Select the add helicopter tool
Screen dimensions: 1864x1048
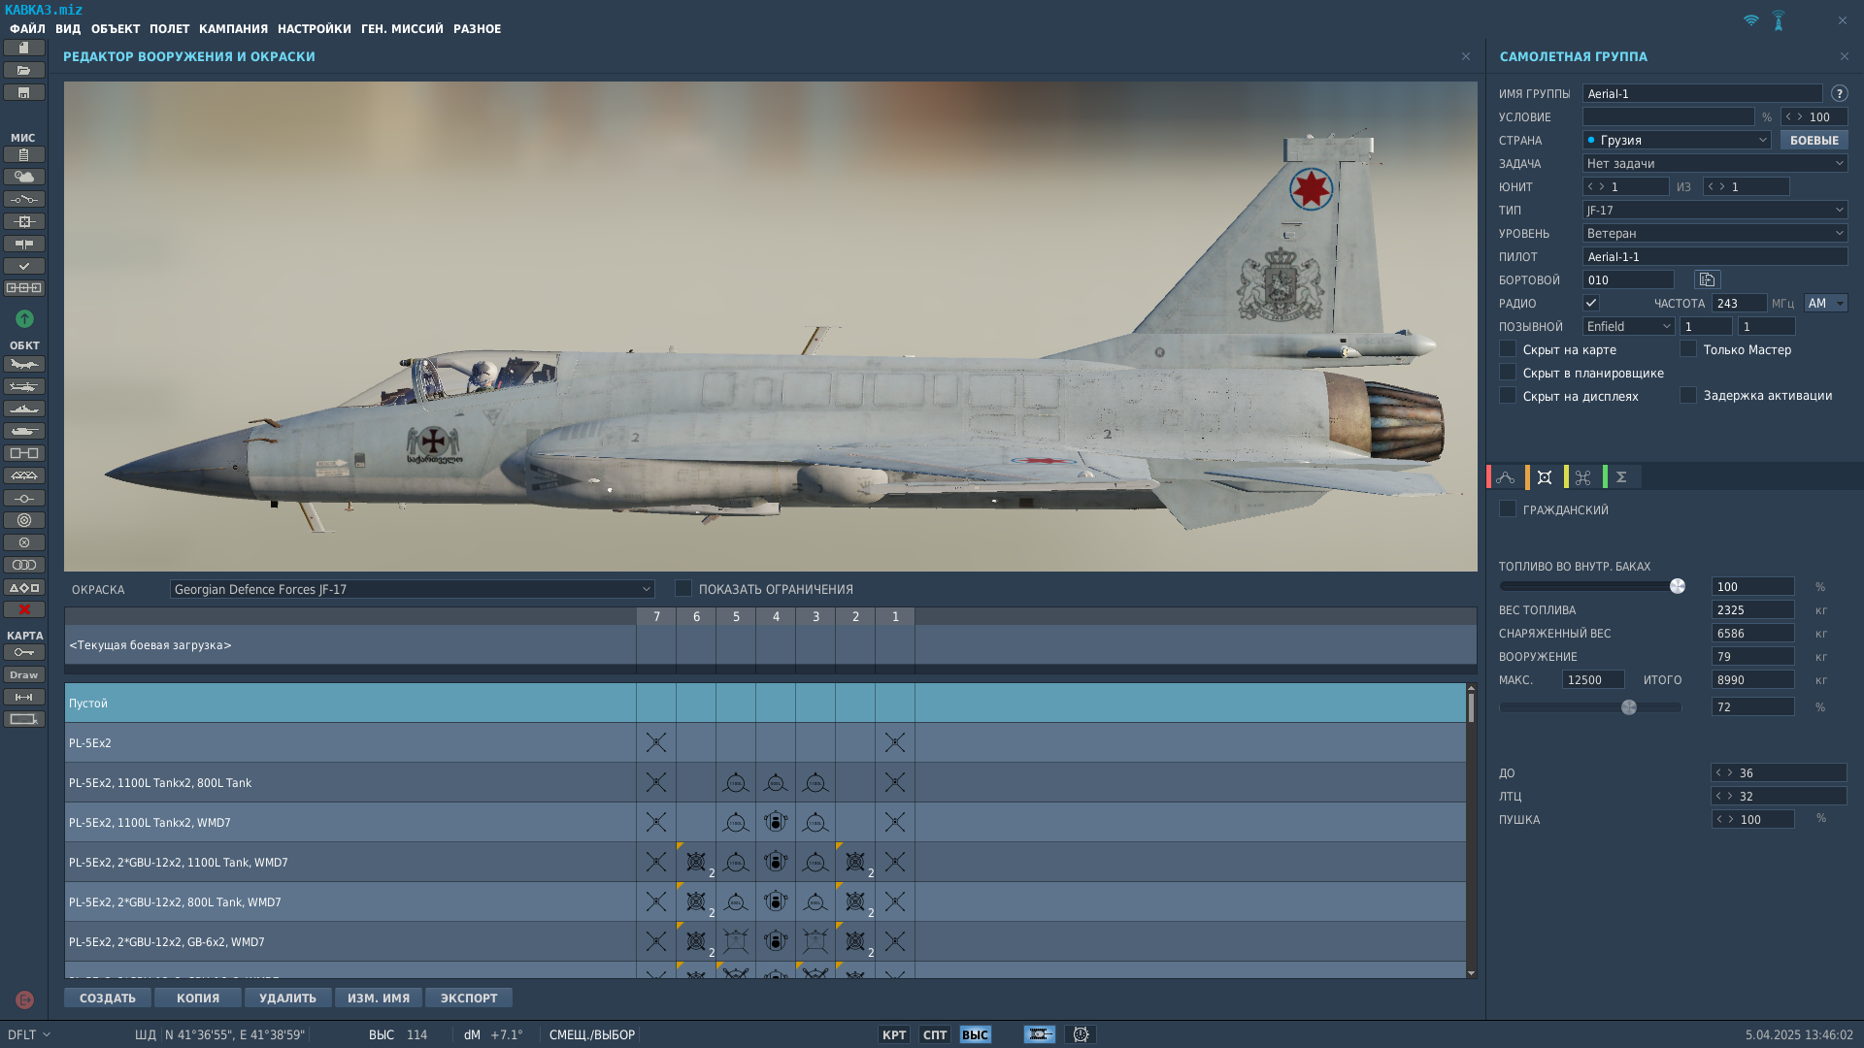(x=24, y=385)
